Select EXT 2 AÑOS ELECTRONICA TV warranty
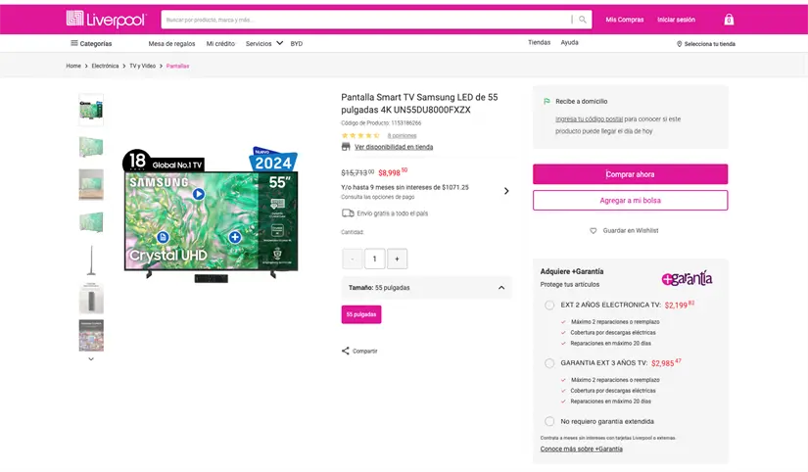This screenshot has height=472, width=808. (x=549, y=306)
